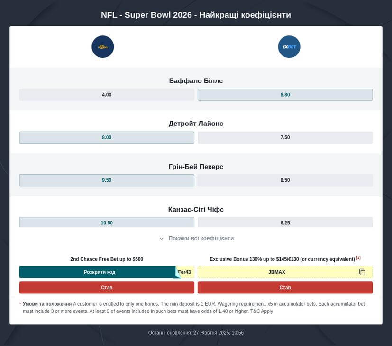Choose Детройт Лайонс odds 8.00
Image resolution: width=392 pixels, height=346 pixels.
pyautogui.click(x=107, y=138)
